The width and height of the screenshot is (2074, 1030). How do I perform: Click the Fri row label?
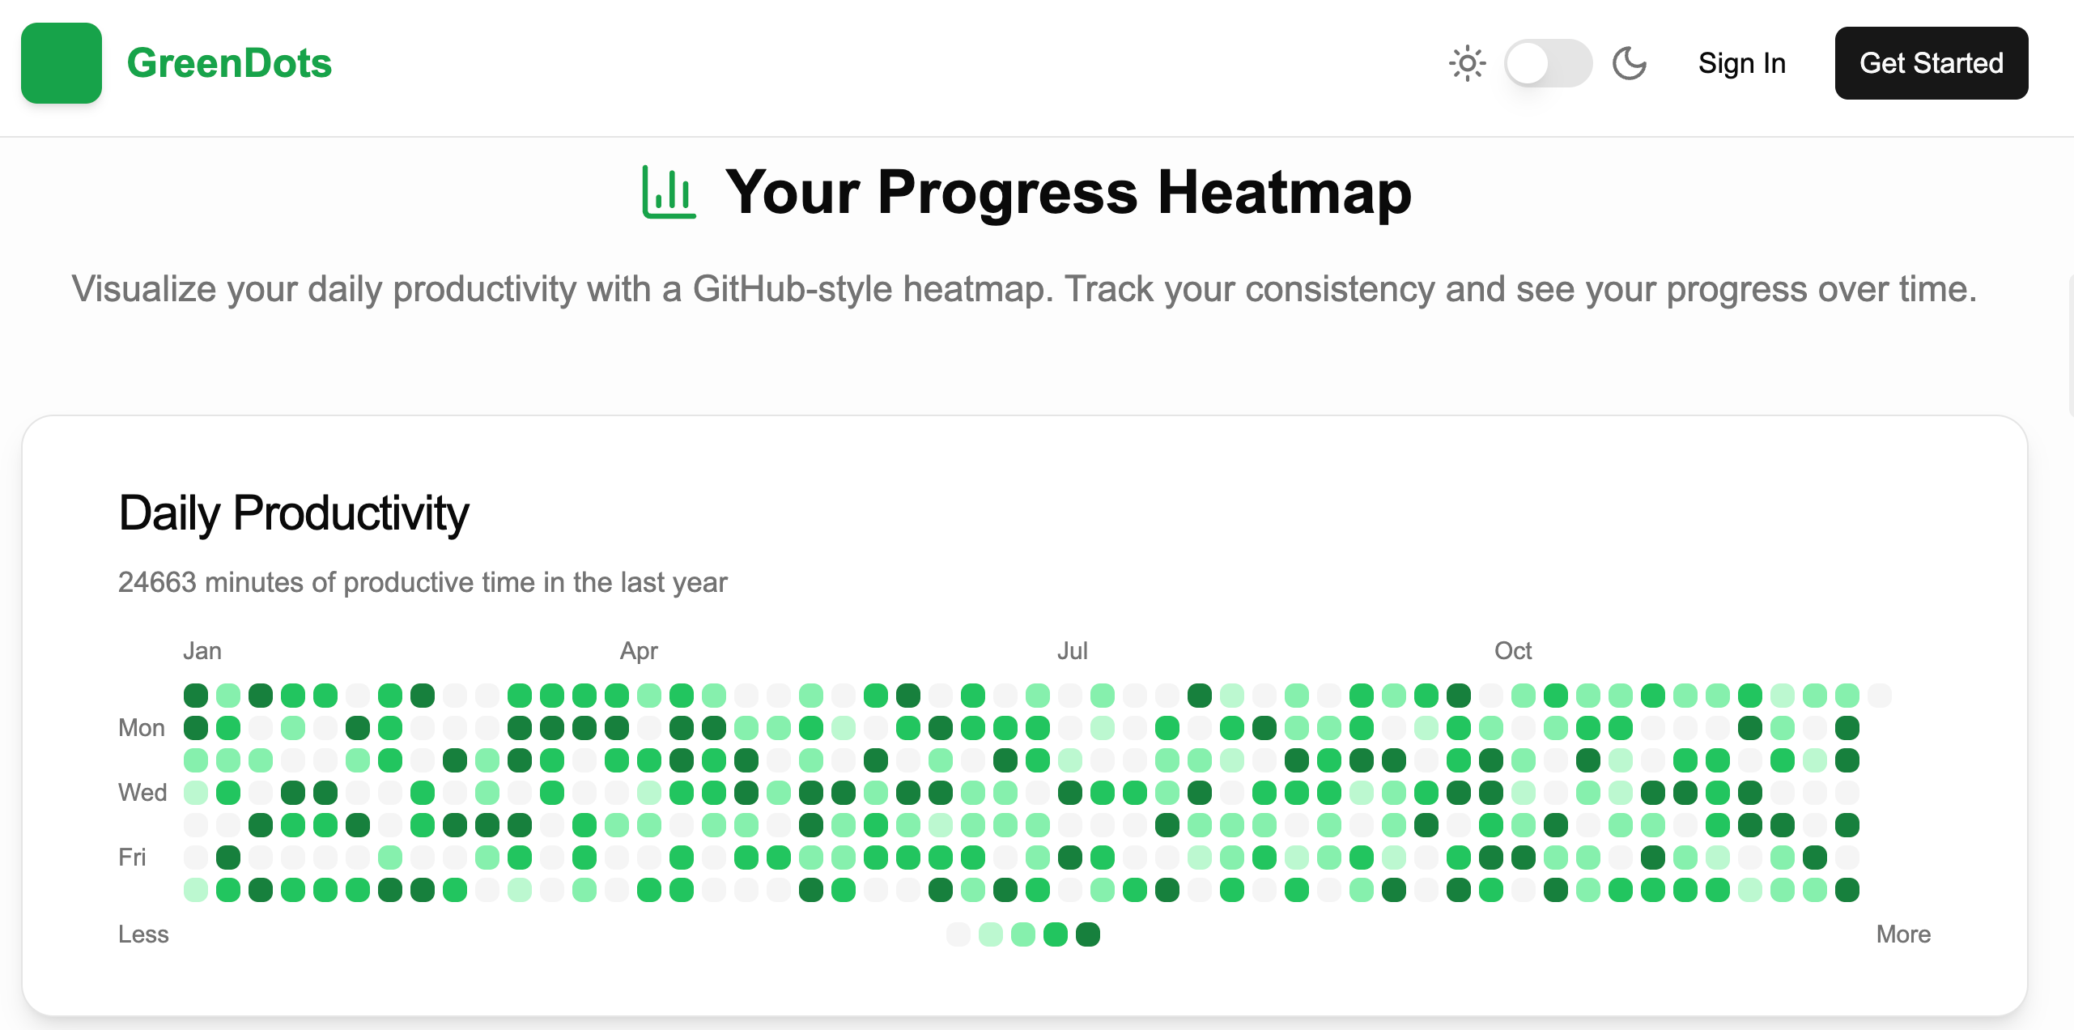133,858
